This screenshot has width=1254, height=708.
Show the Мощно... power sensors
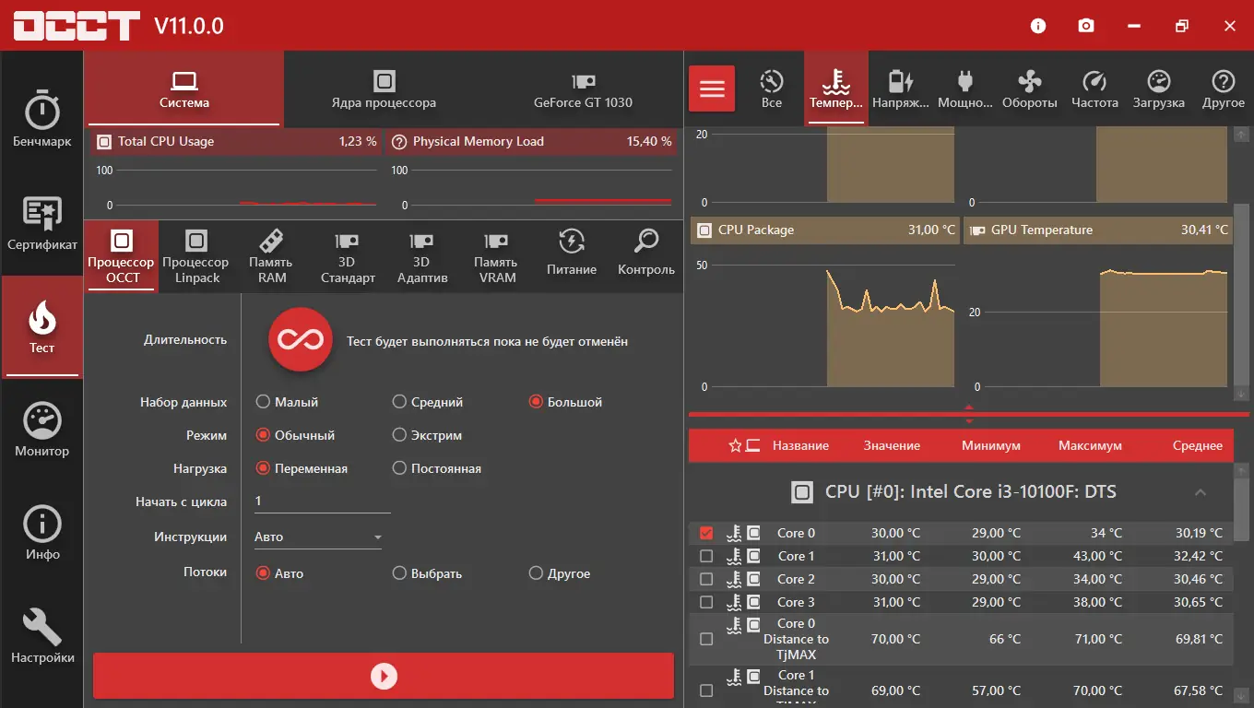coord(965,88)
